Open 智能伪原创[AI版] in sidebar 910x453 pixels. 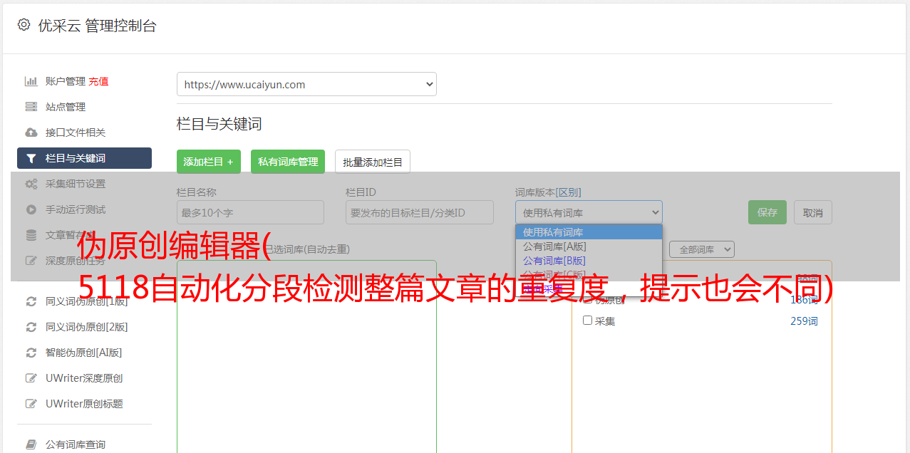coord(84,353)
